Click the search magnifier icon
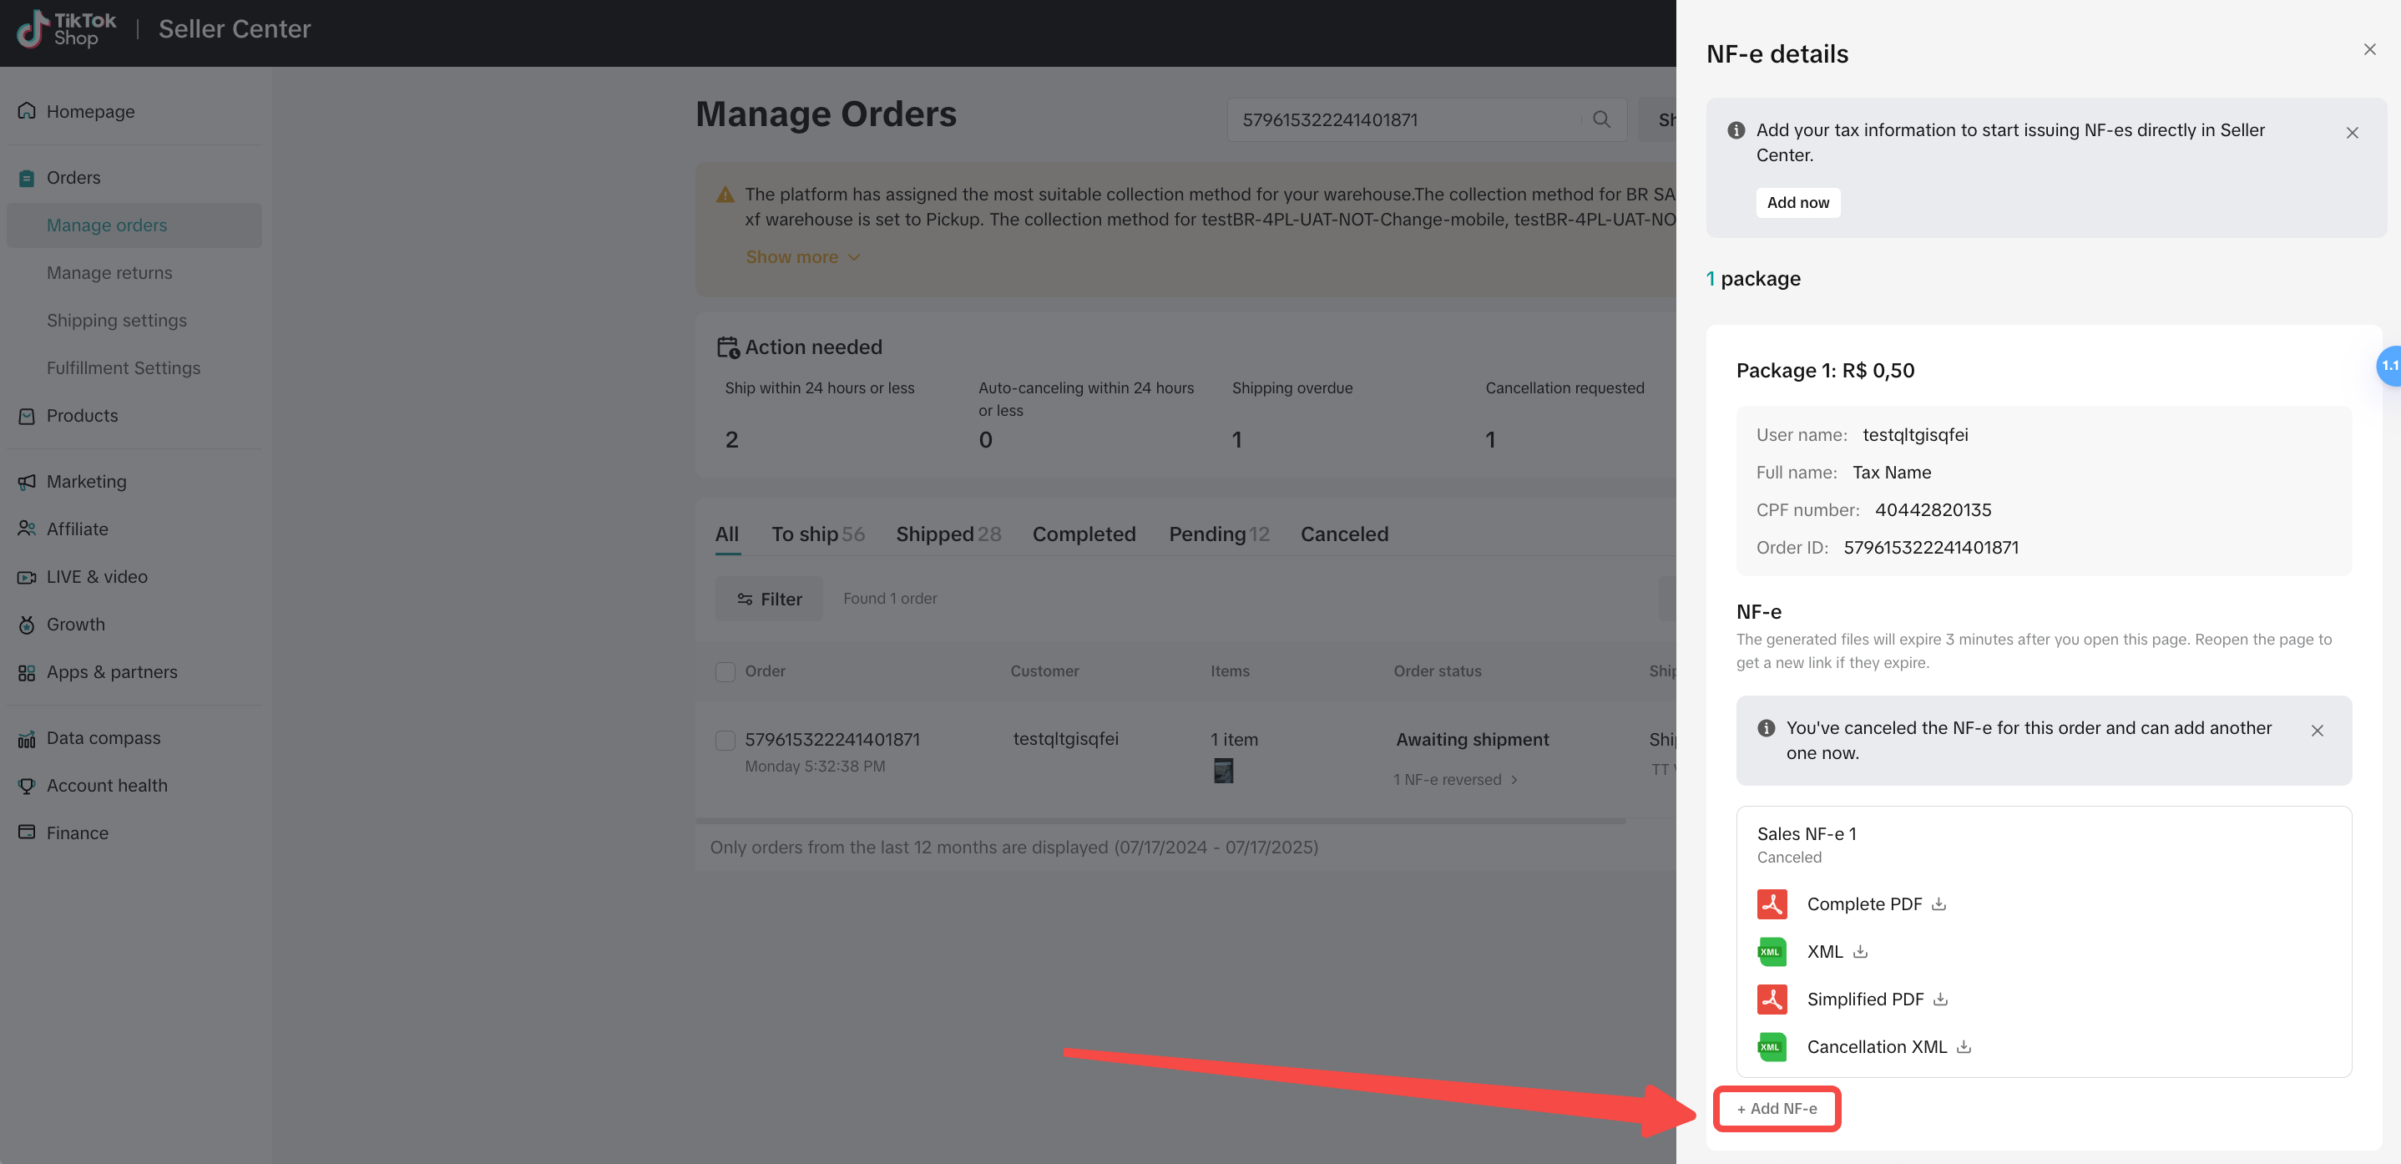This screenshot has height=1164, width=2401. coord(1601,119)
